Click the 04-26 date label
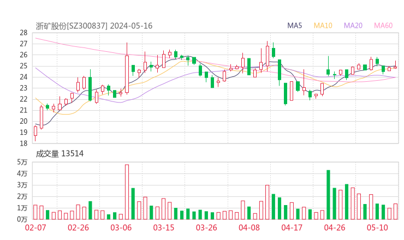 (x=335, y=227)
